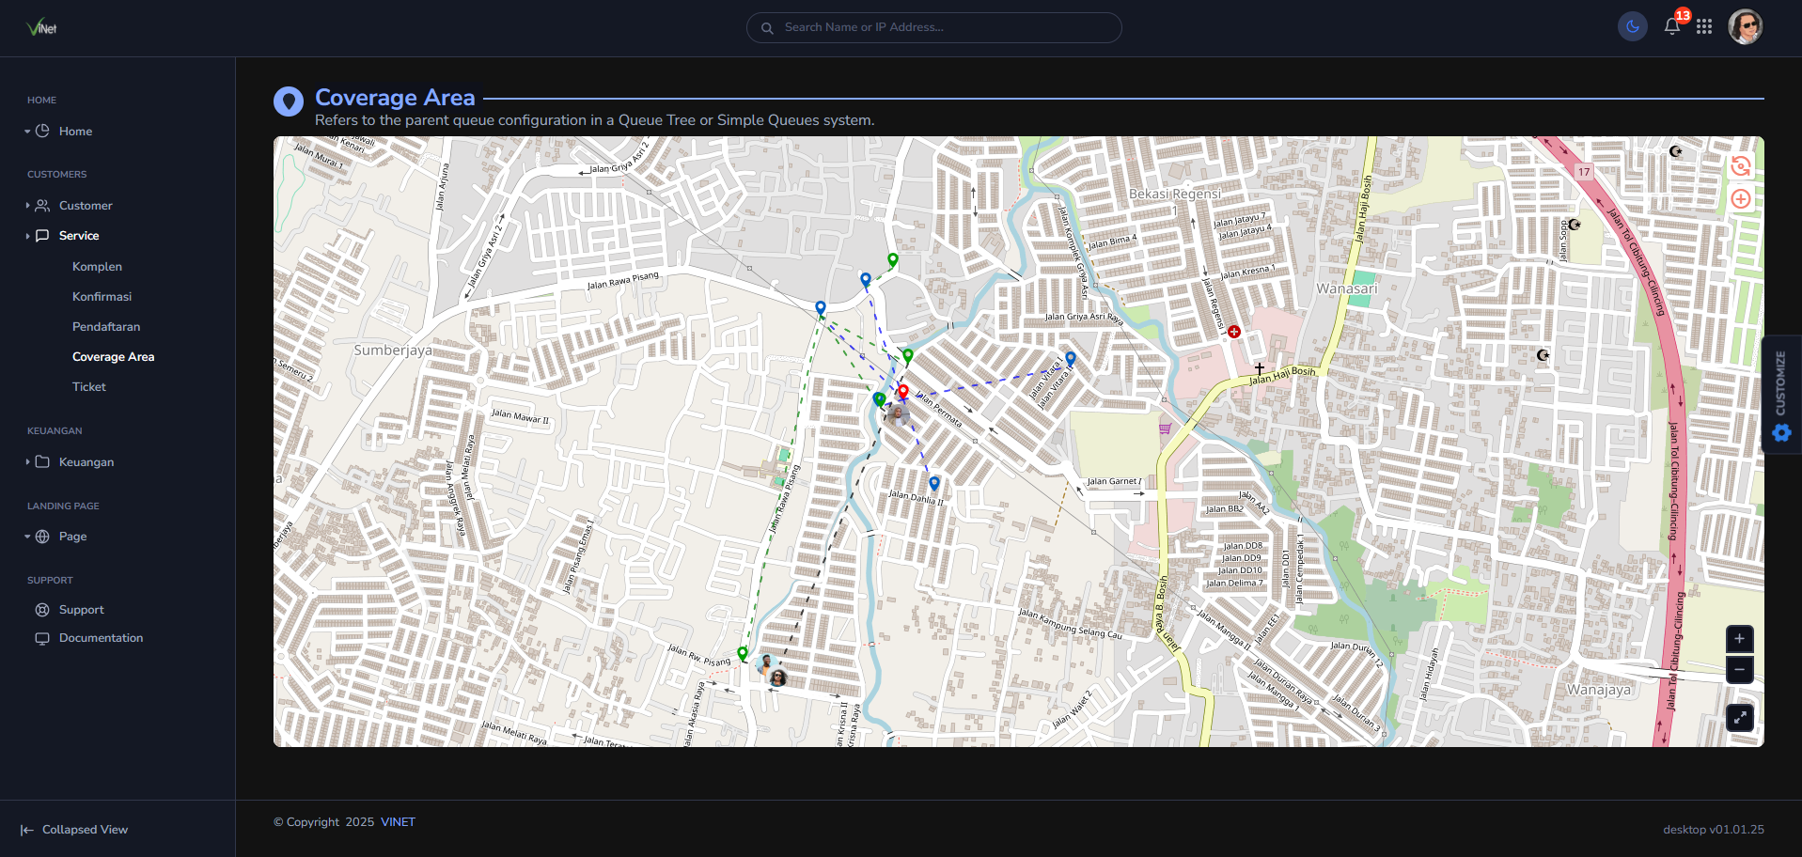Open the Customize settings panel
Viewport: 1802px width, 857px height.
tap(1780, 395)
